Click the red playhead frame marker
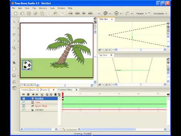Screen dimensions: 181x136 pos(63,94)
